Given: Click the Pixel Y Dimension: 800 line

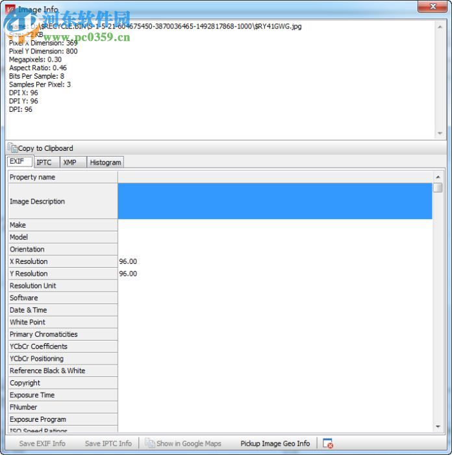Looking at the screenshot, I should pyautogui.click(x=44, y=51).
